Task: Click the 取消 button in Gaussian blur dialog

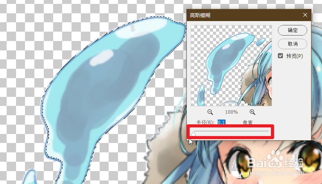Action: pyautogui.click(x=292, y=44)
